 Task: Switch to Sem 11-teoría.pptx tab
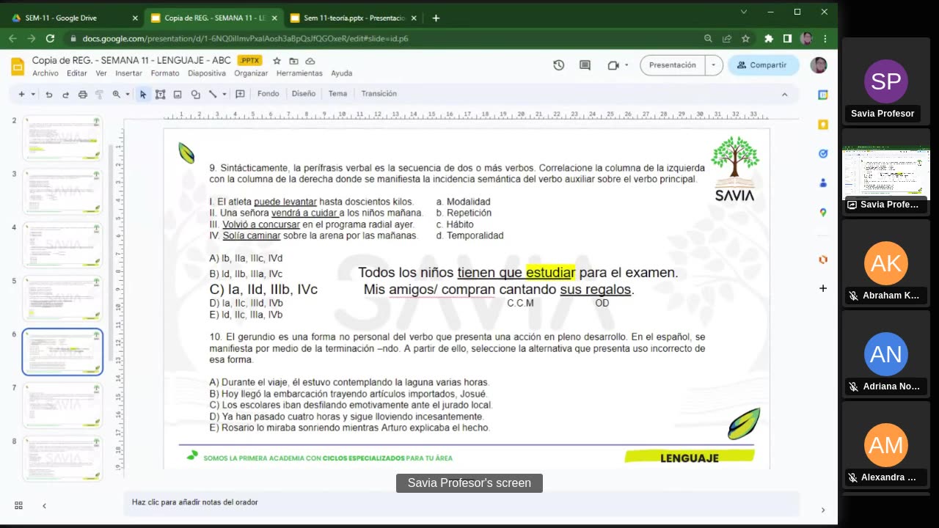click(353, 18)
